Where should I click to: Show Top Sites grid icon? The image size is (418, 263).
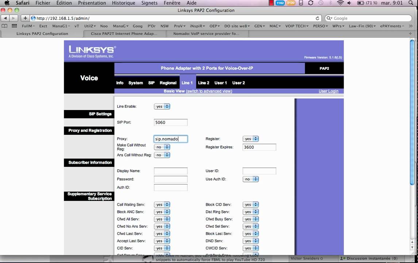point(14,26)
